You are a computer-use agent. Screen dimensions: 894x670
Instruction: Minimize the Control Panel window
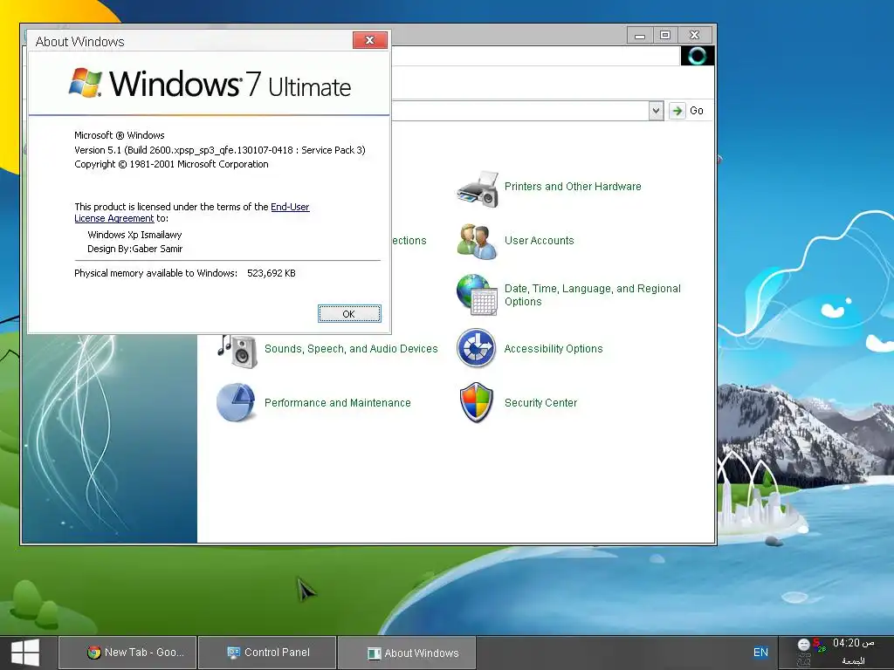pos(640,35)
